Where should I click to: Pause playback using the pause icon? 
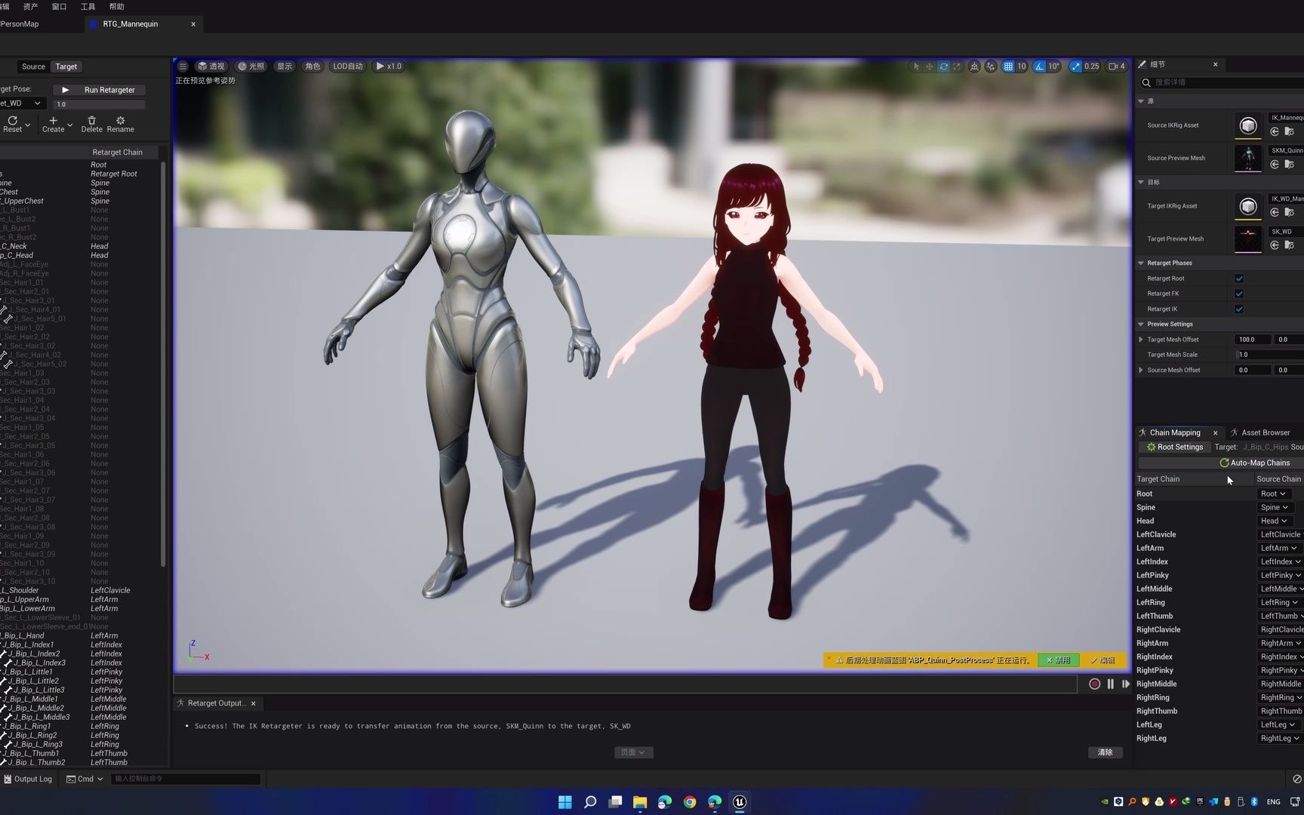(1110, 684)
